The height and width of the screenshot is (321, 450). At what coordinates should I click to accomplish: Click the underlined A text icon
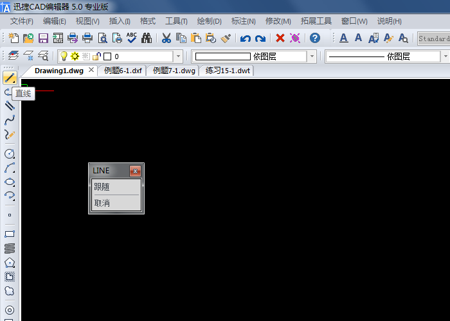tap(344, 38)
